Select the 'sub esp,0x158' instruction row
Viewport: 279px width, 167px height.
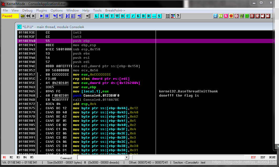[x=145, y=49]
